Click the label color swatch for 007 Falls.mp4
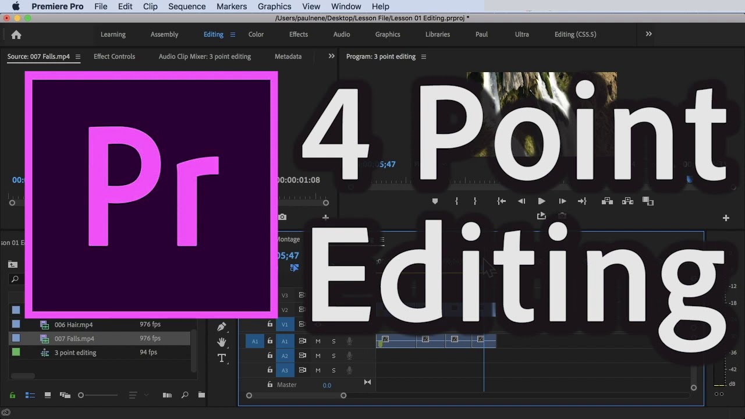Screen dimensions: 745x419 tap(16, 338)
